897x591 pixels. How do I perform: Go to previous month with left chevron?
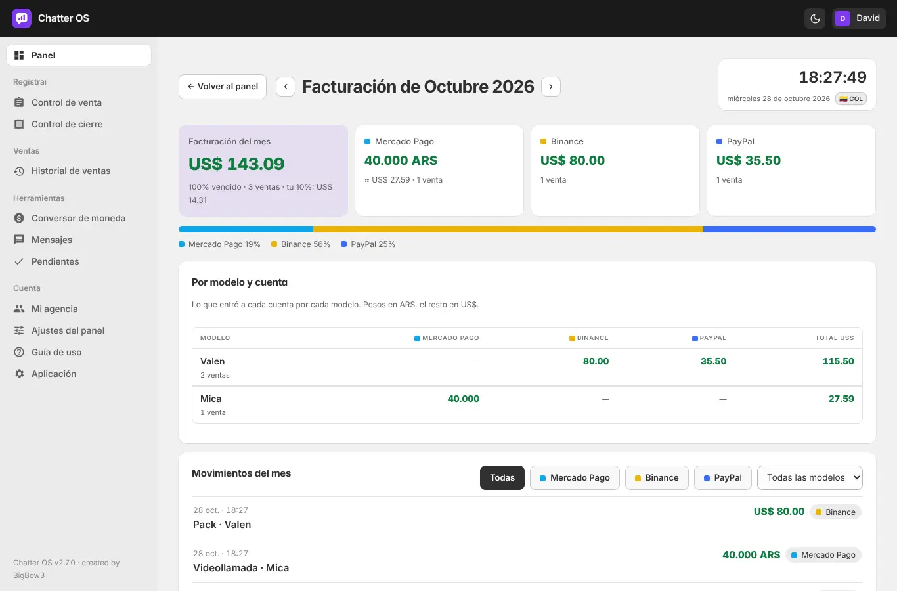286,87
